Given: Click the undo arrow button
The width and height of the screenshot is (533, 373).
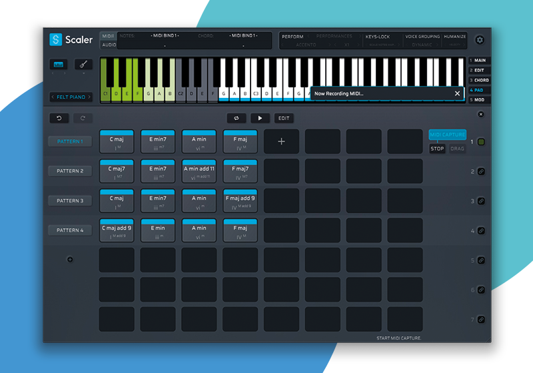Looking at the screenshot, I should (x=59, y=118).
